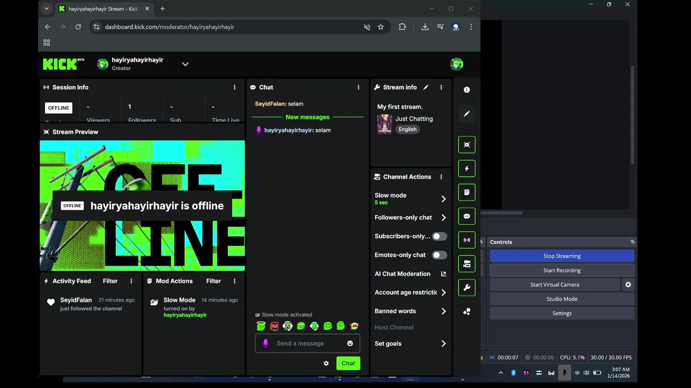Click the AI Chat Moderation external link icon
Screen dimensions: 691x388
click(444, 274)
